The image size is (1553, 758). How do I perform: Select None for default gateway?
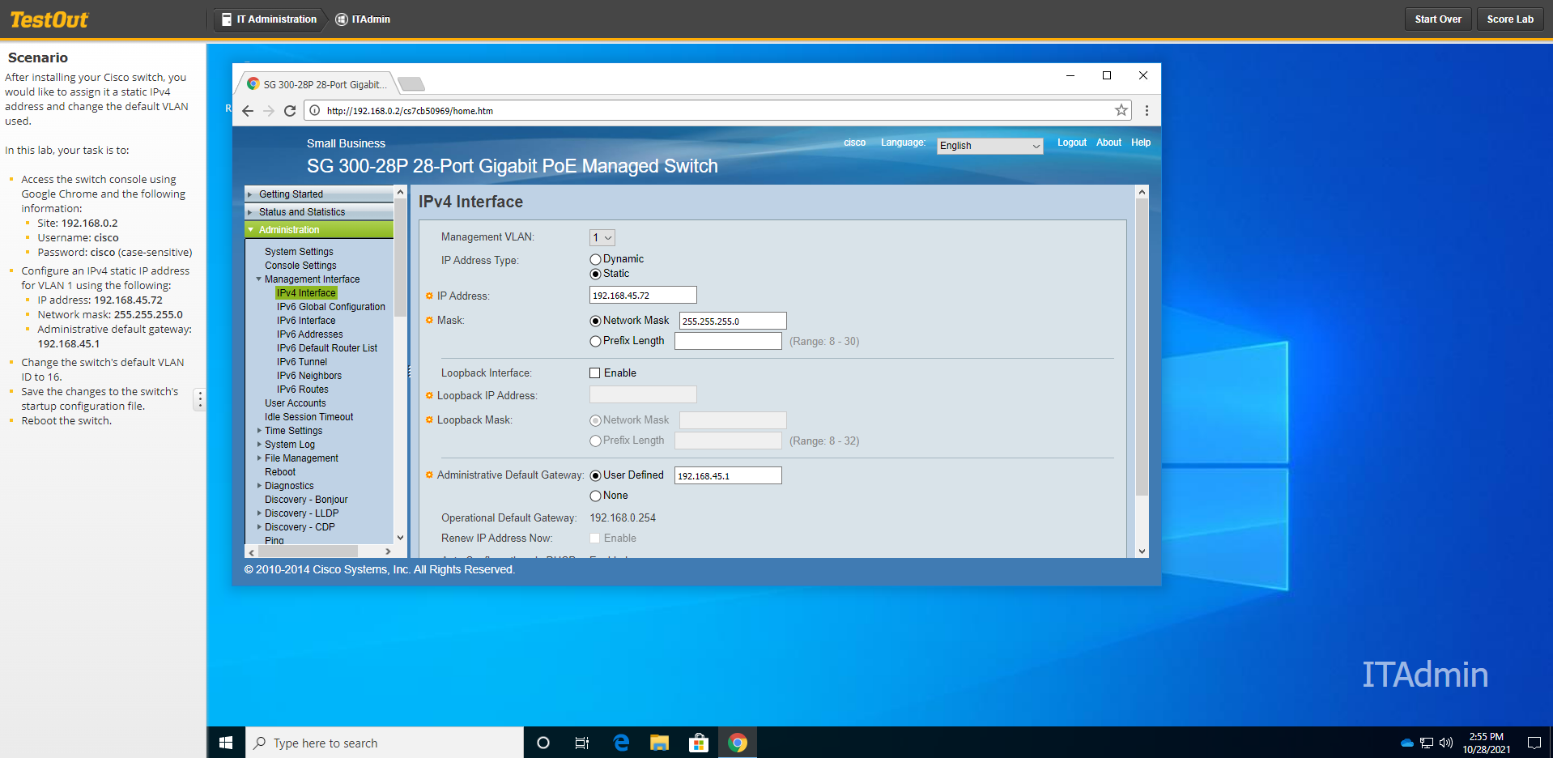click(596, 496)
